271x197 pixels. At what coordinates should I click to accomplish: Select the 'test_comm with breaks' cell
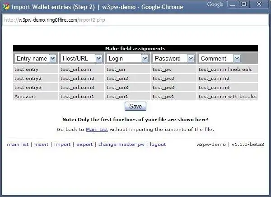pyautogui.click(x=228, y=96)
